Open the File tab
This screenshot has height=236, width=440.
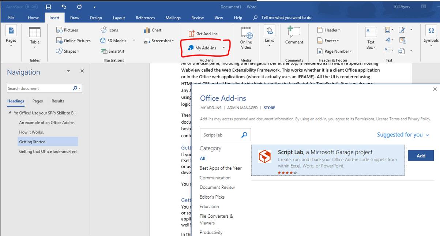11,18
